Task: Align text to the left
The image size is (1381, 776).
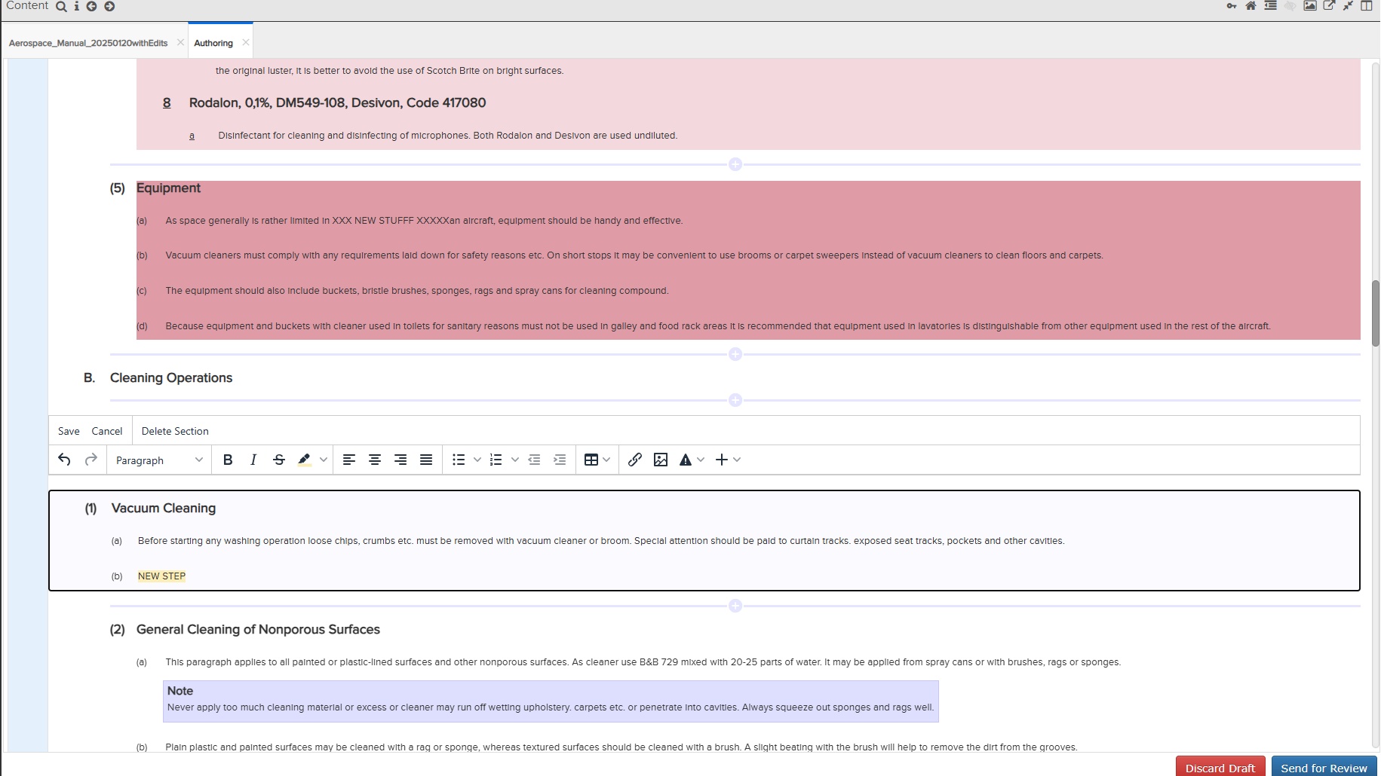Action: click(349, 460)
